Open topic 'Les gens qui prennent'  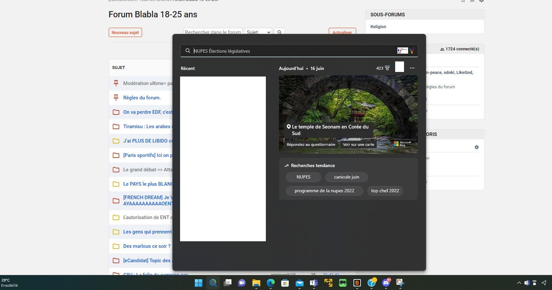pos(148,231)
